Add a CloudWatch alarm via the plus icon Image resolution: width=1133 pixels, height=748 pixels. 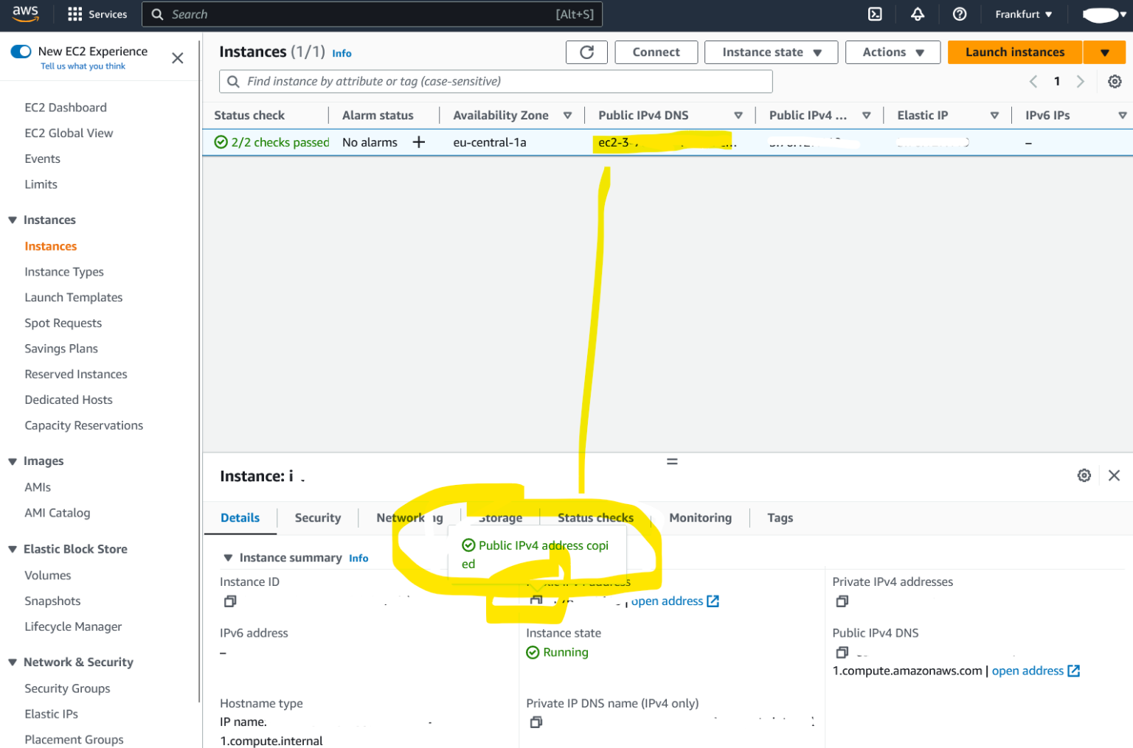tap(418, 141)
